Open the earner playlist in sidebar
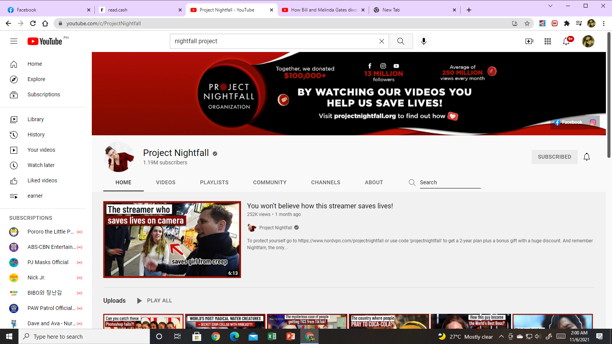 (x=43, y=196)
